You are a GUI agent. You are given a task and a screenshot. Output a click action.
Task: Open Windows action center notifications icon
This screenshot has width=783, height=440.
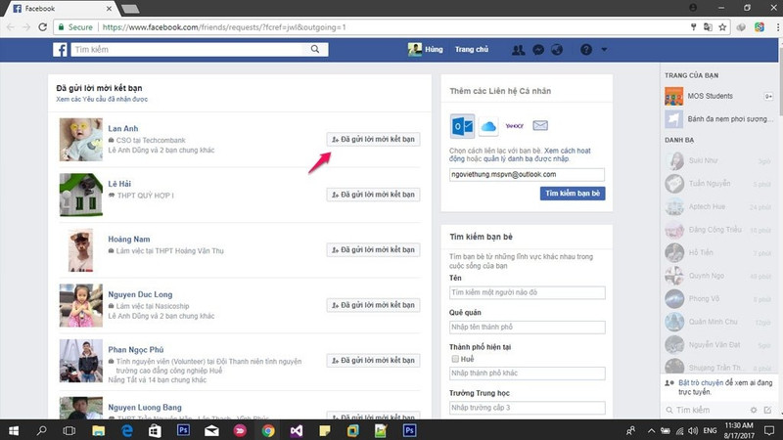click(769, 430)
